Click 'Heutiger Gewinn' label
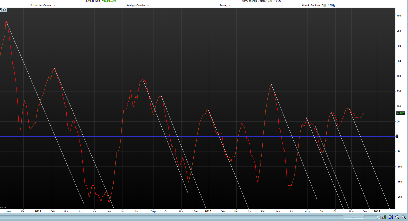 point(136,5)
